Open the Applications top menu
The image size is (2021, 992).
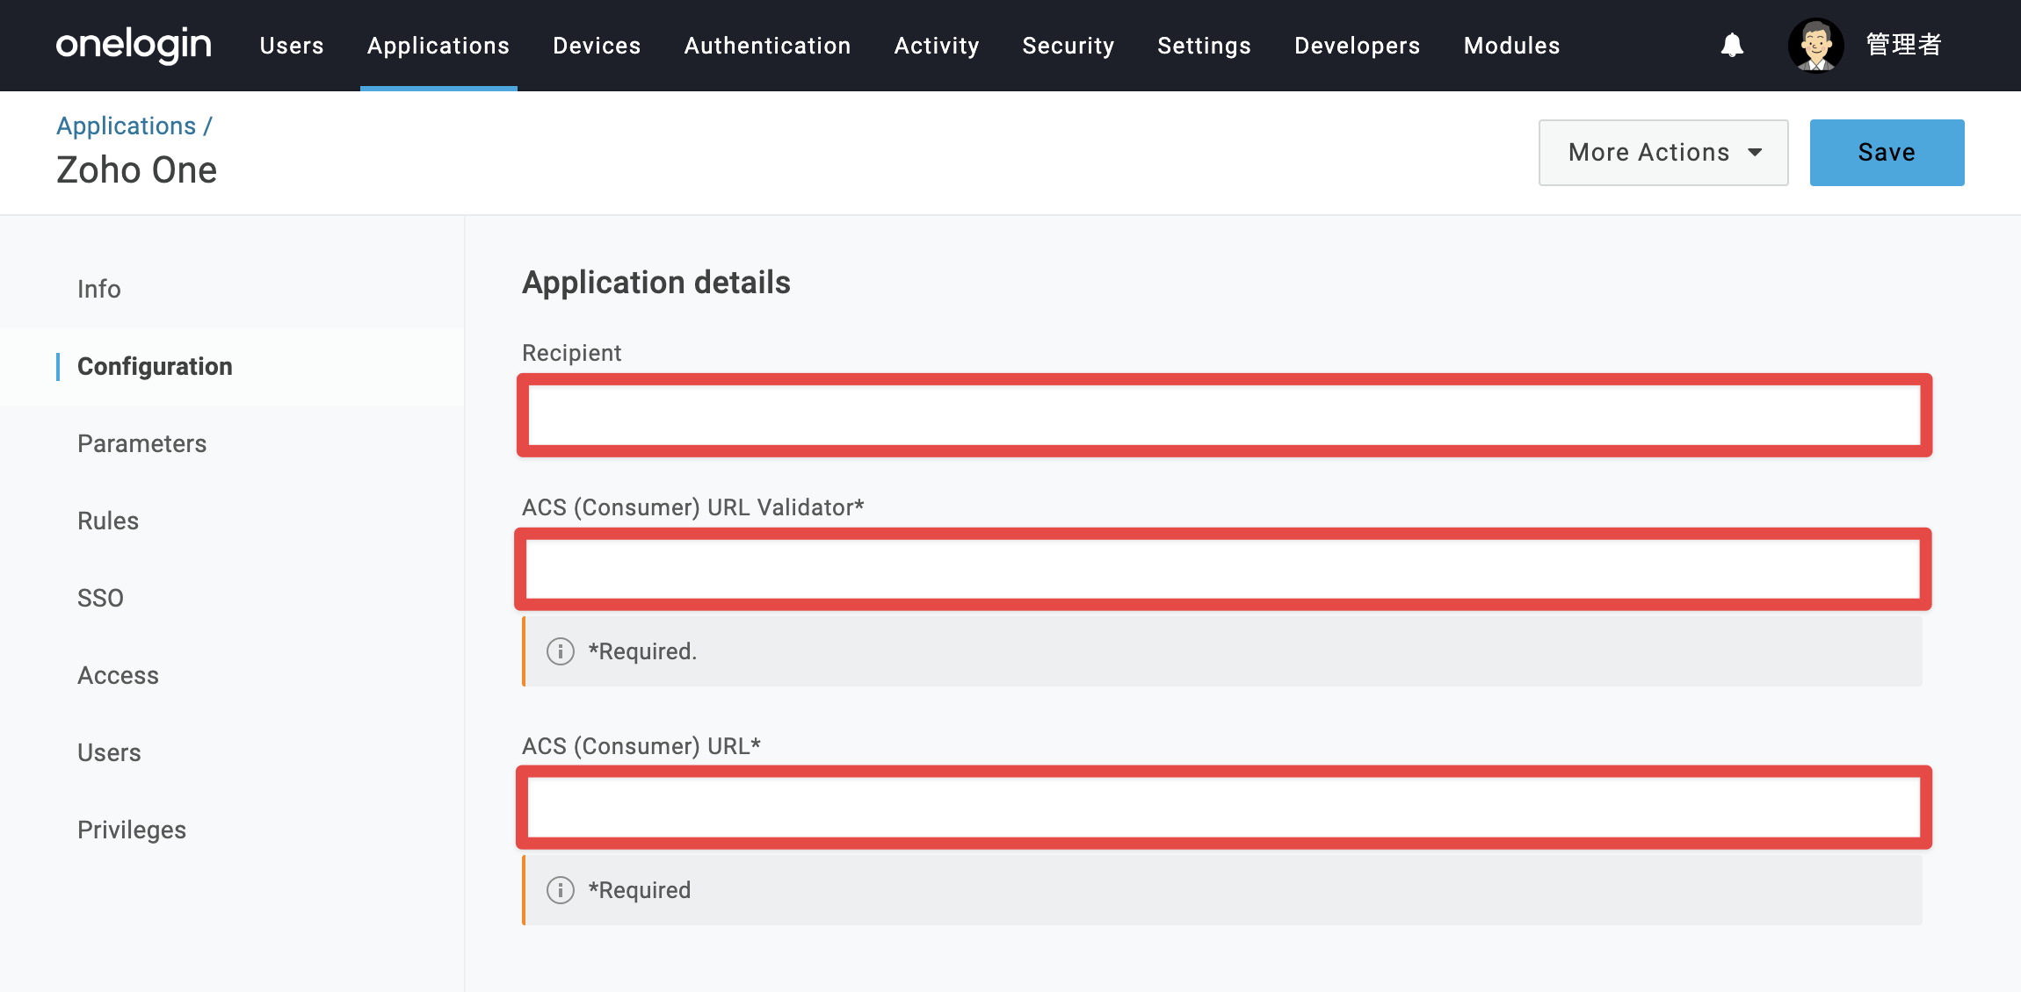[438, 46]
